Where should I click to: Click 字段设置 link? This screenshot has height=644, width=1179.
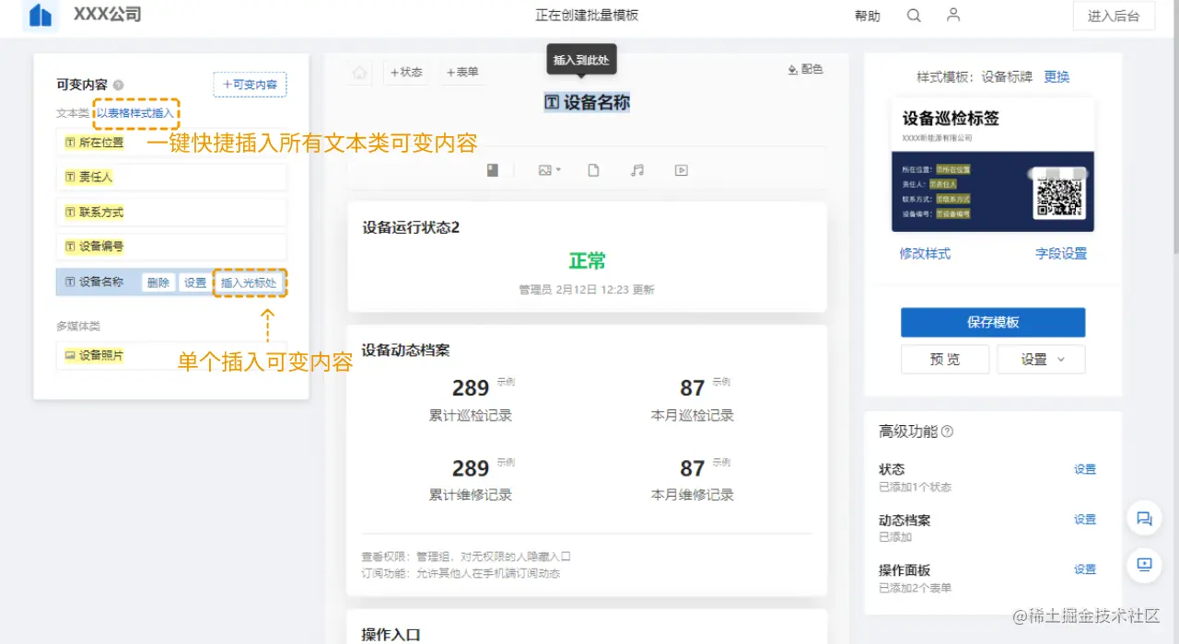pos(1061,254)
